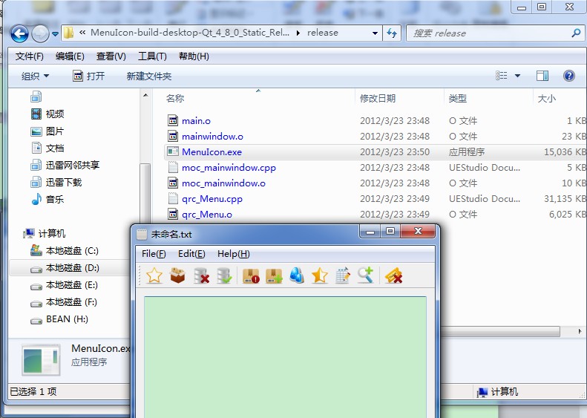Click the open brown box toolbar icon
Screen dimensions: 587x418
point(178,275)
